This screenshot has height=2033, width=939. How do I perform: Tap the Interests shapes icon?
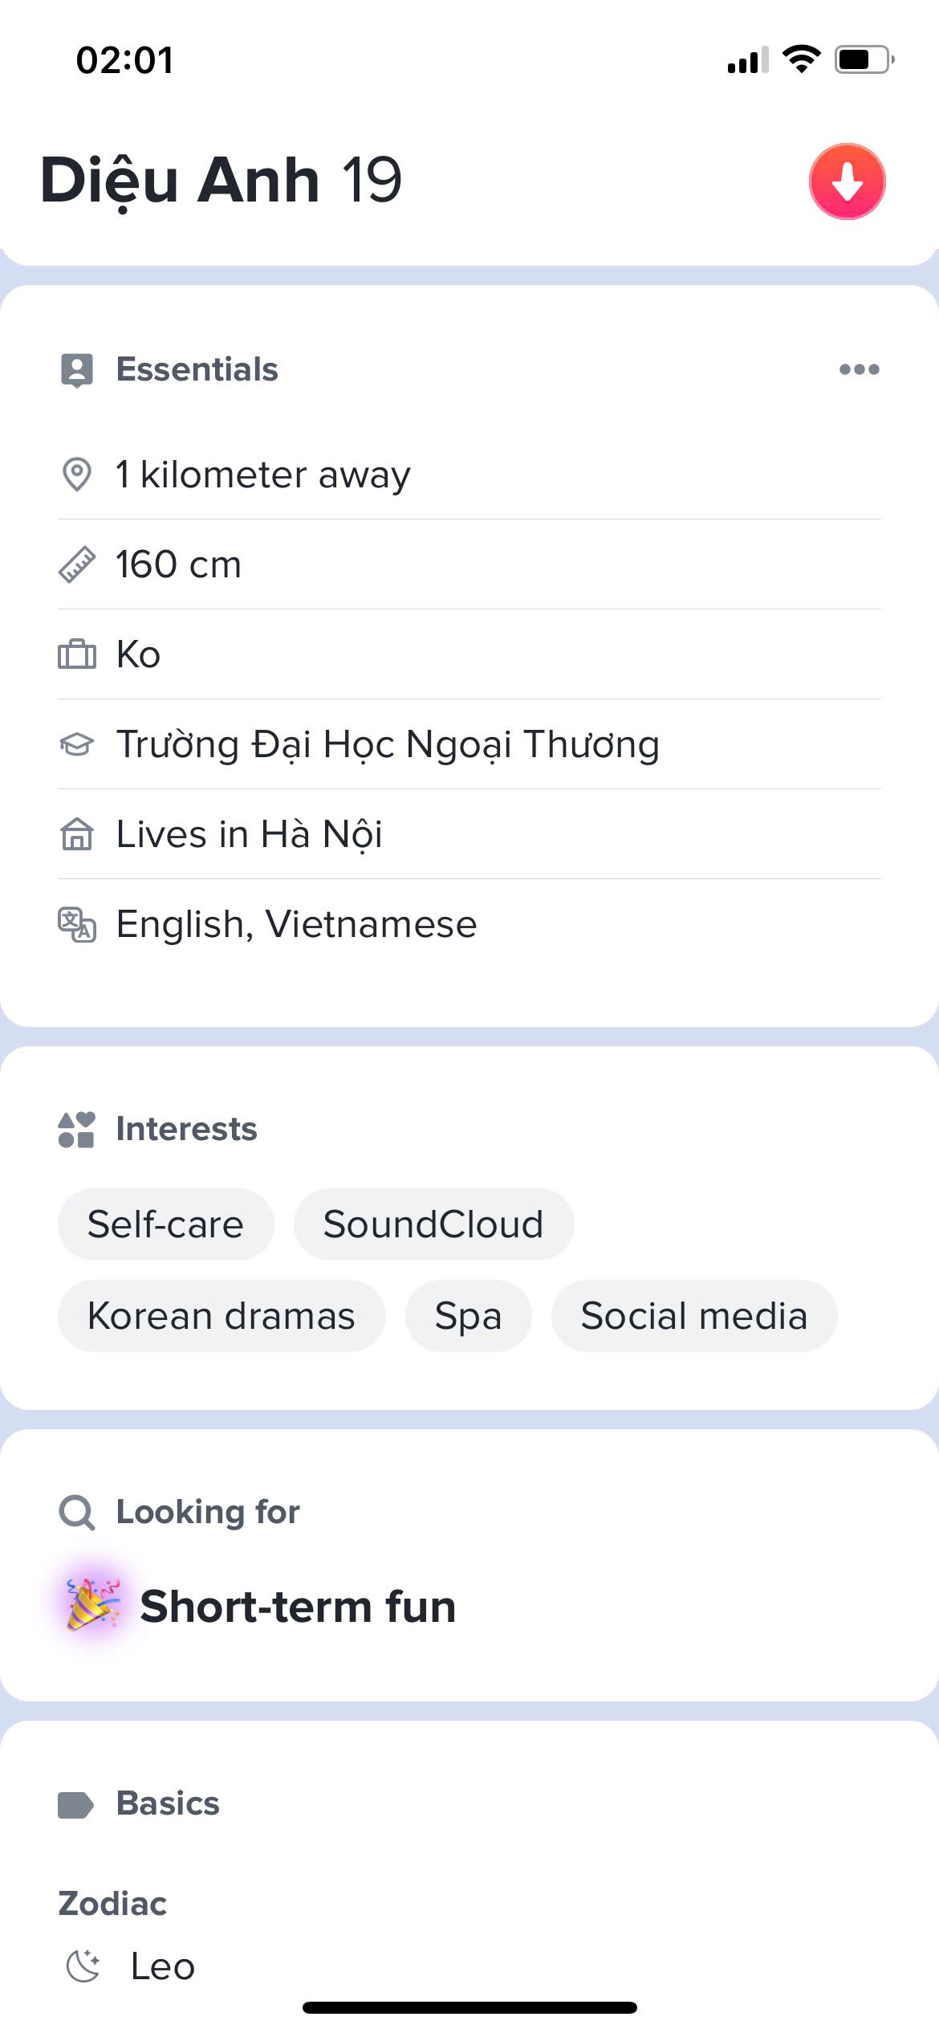pos(77,1130)
